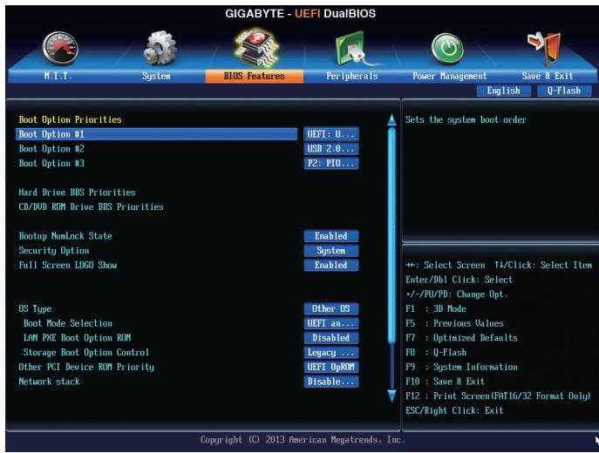Change OS Type Other OS value

click(331, 308)
